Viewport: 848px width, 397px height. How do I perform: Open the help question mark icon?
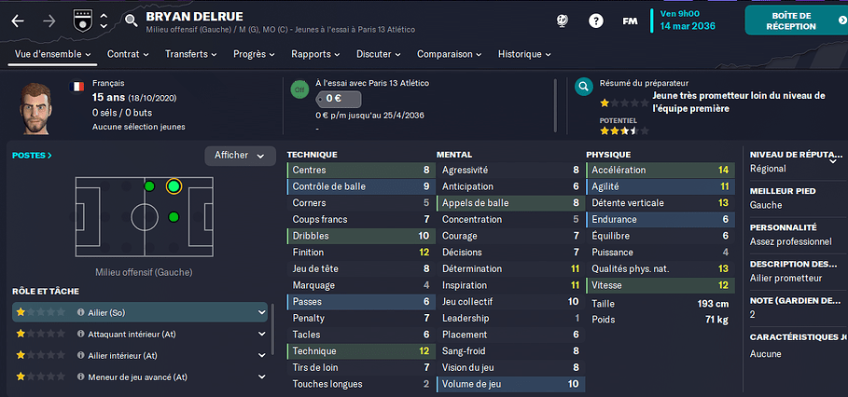pos(596,21)
